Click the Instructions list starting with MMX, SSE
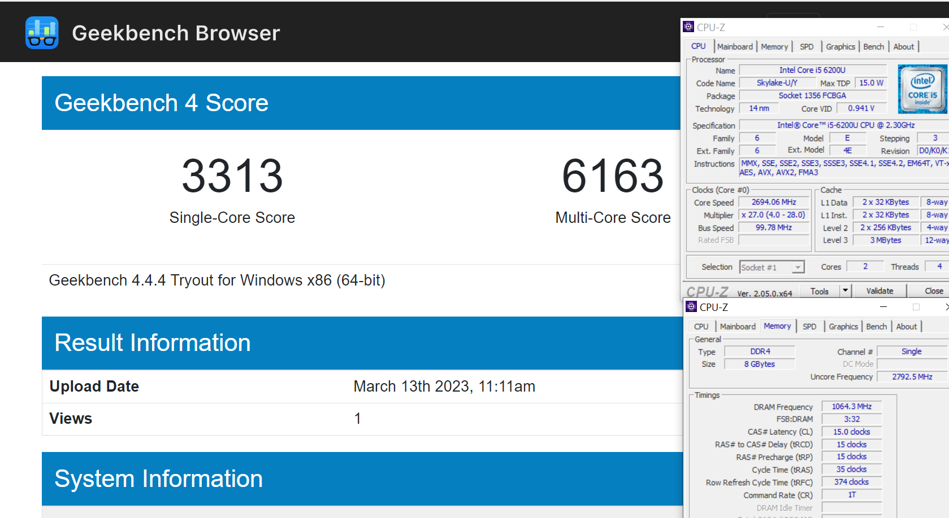This screenshot has height=518, width=949. [844, 168]
